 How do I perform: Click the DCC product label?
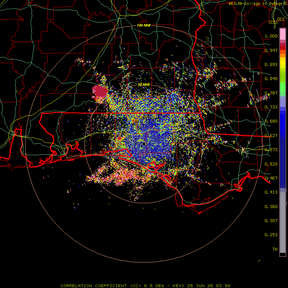click(281, 19)
